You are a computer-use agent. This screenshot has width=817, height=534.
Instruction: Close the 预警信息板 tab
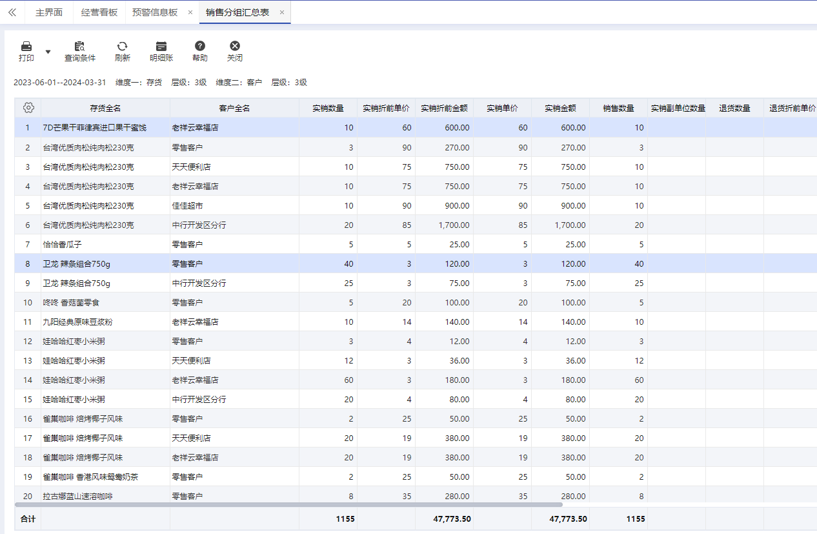(190, 12)
